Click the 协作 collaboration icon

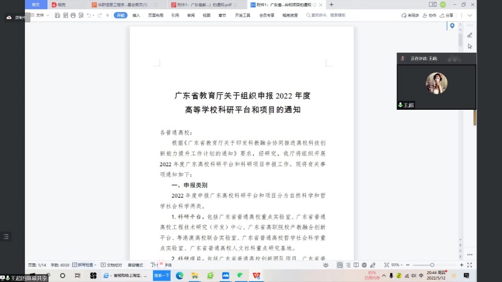430,15
